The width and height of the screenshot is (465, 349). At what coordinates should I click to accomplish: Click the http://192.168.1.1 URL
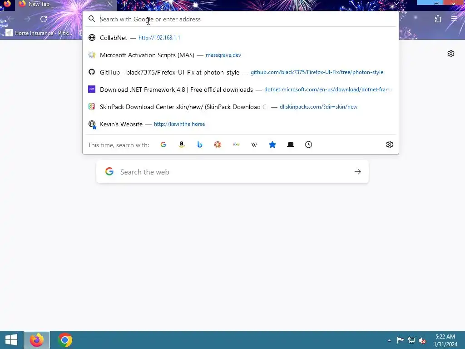(x=159, y=38)
